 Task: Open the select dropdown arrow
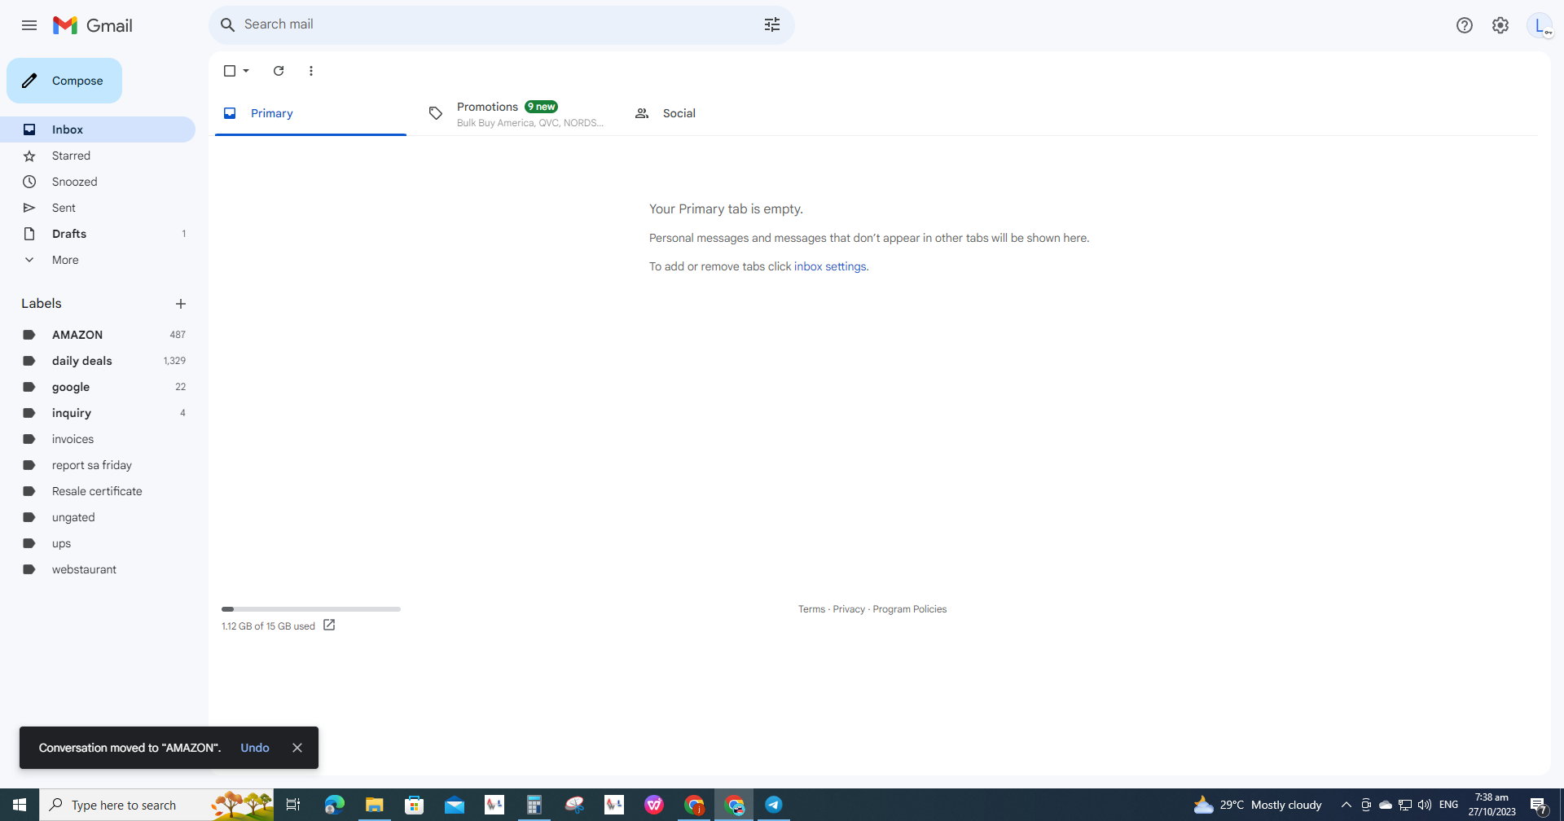point(246,71)
